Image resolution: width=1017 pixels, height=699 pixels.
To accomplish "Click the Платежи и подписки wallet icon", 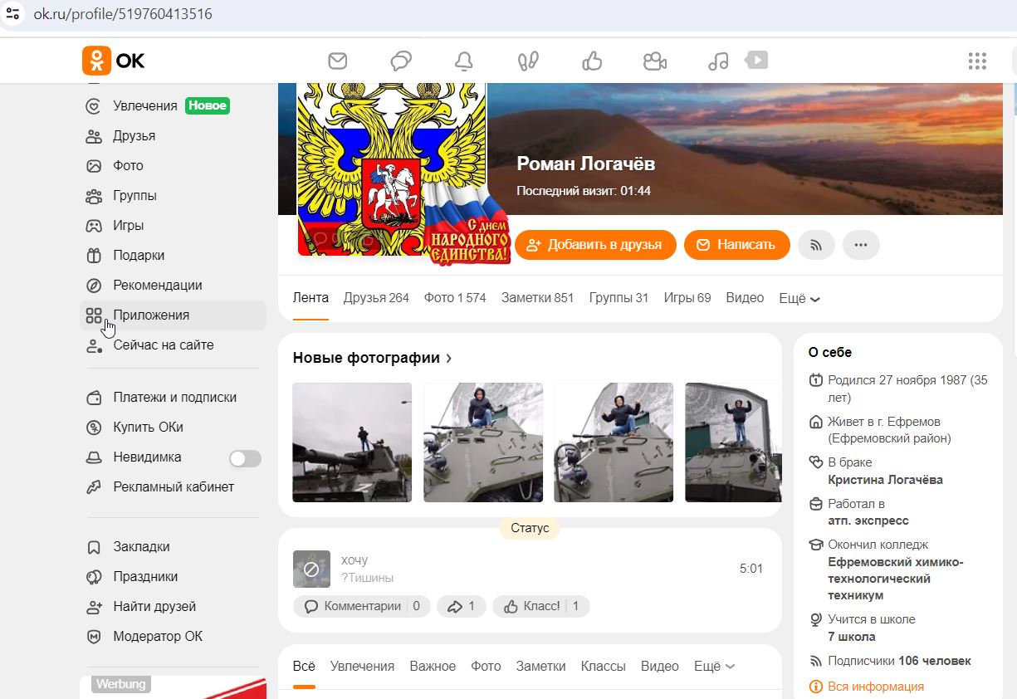I will click(x=95, y=398).
